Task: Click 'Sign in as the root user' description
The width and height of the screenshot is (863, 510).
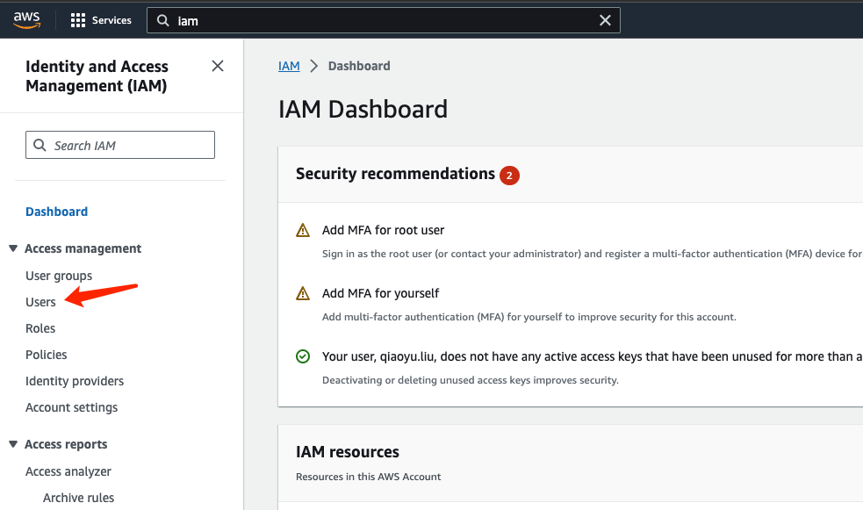Action: coord(593,254)
